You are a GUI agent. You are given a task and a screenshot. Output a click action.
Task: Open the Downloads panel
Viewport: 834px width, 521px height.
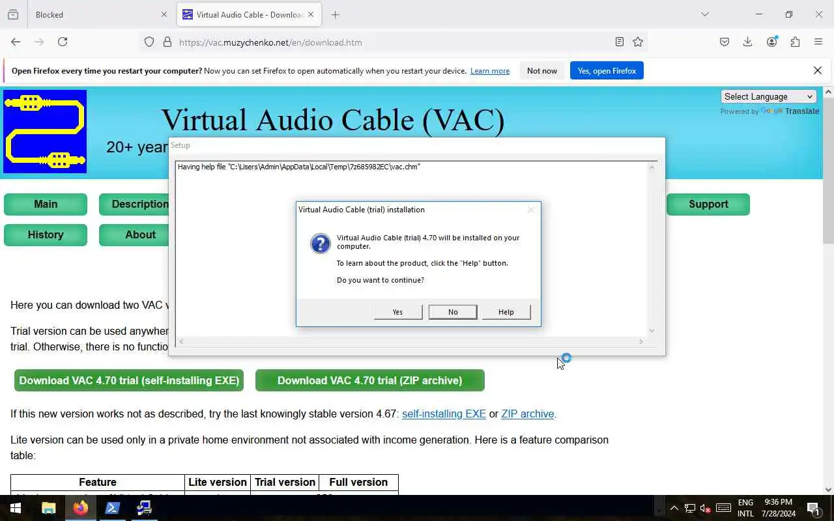click(x=748, y=42)
